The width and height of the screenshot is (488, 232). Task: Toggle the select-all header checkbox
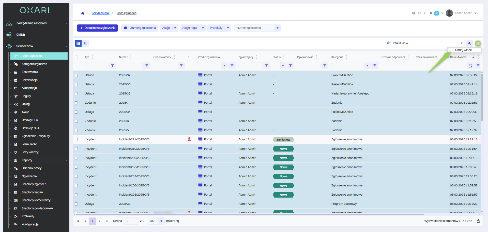tap(76, 57)
